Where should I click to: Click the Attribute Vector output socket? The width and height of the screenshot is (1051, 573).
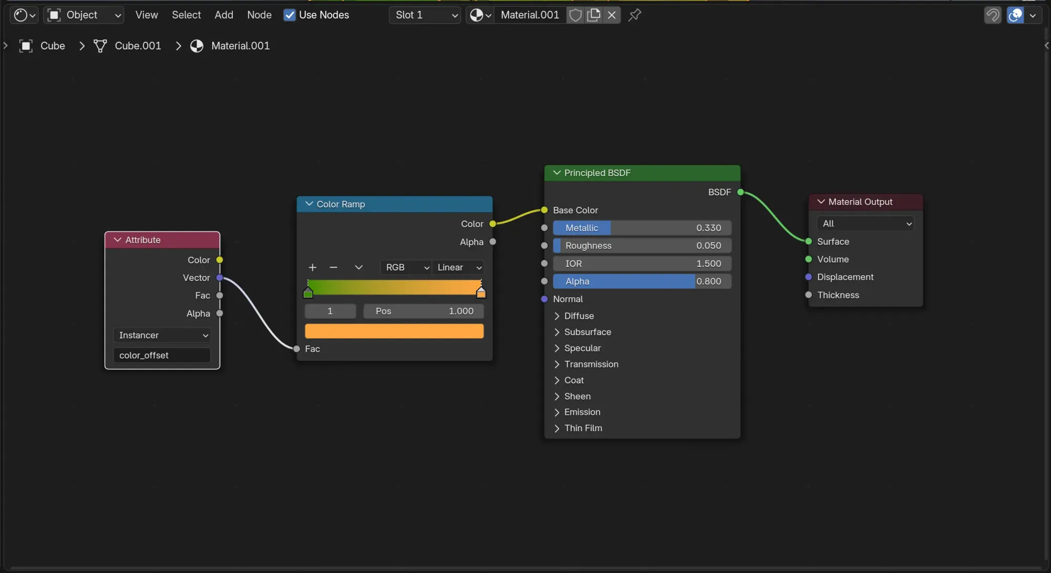coord(220,278)
